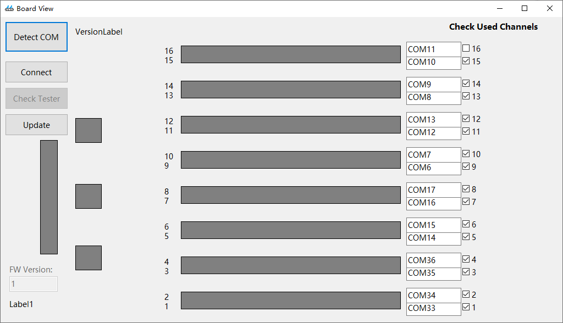Click the top small gray square indicator

(89, 130)
